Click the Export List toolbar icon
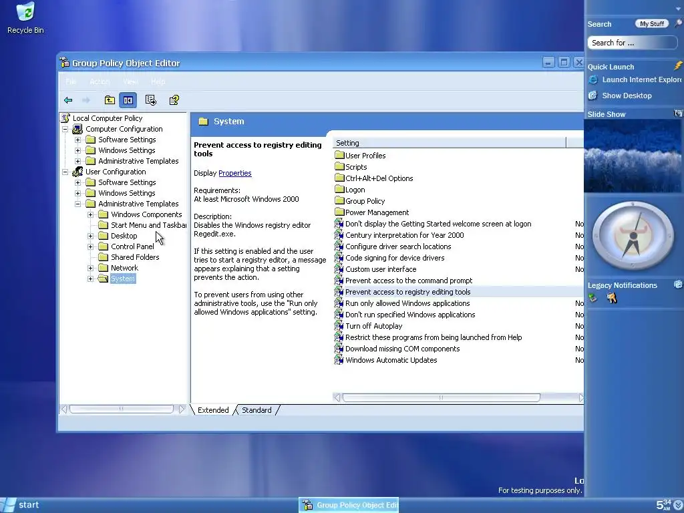The image size is (684, 513). (x=151, y=100)
